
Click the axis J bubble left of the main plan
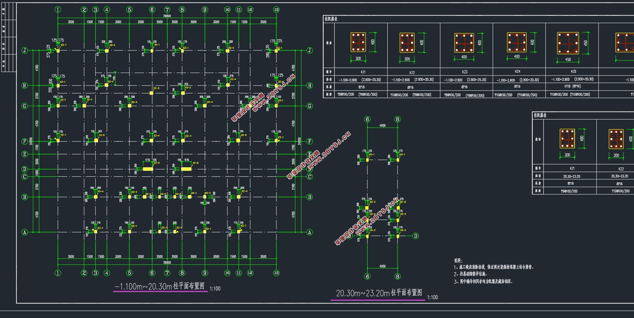tap(25, 51)
